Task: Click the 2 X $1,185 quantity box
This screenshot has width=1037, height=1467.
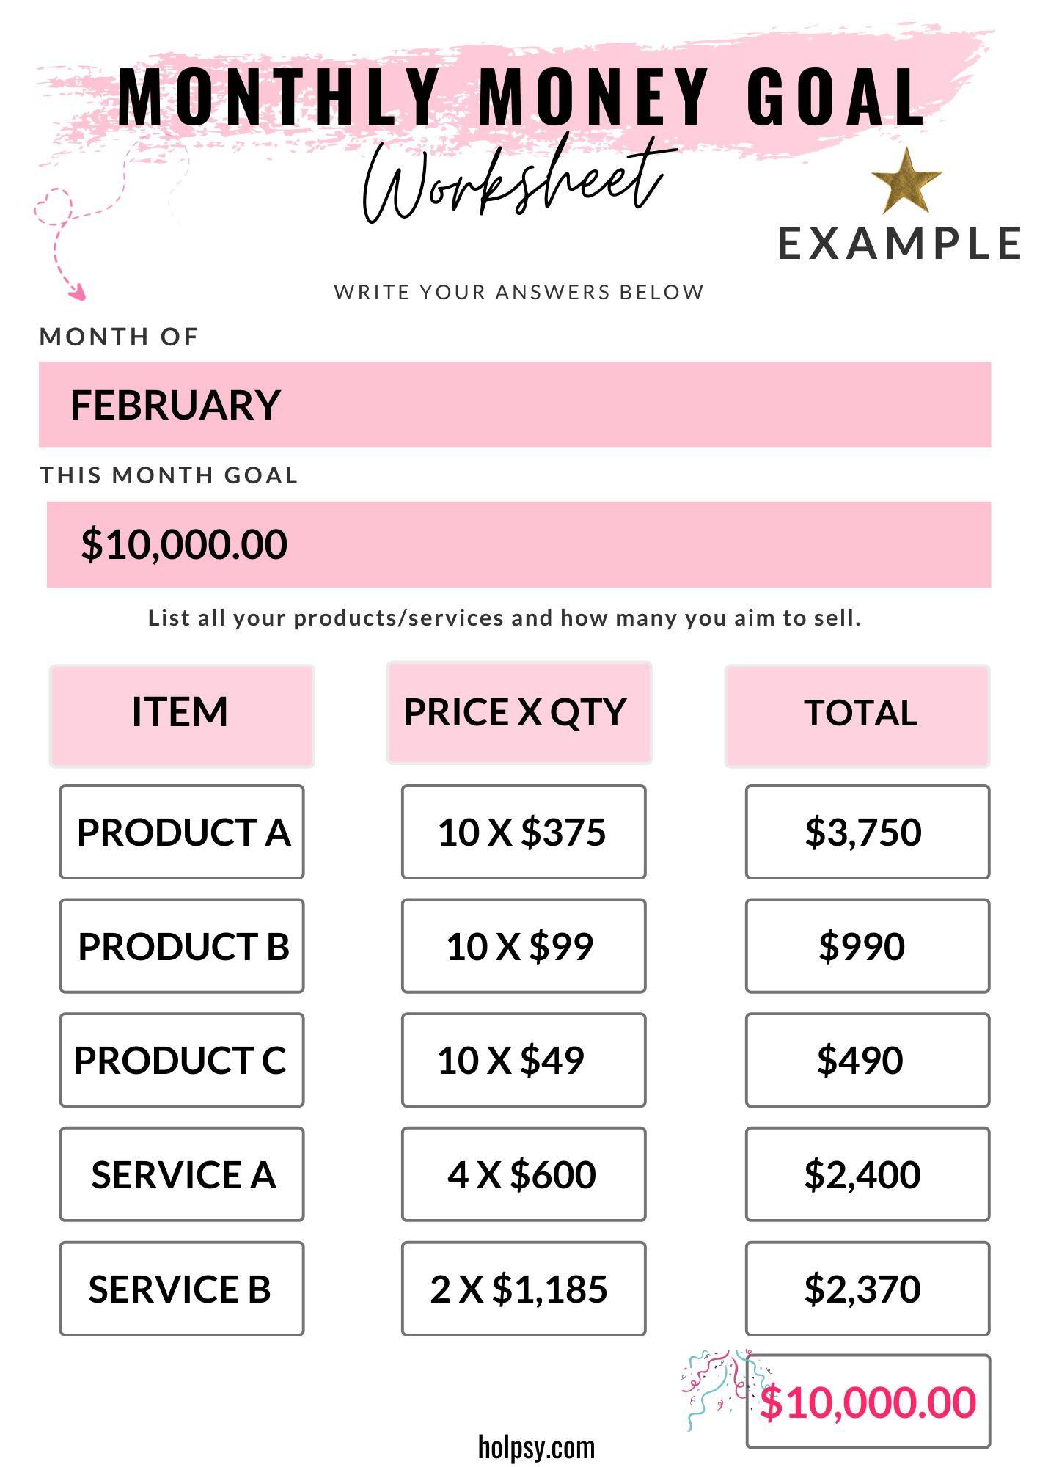Action: click(523, 1288)
